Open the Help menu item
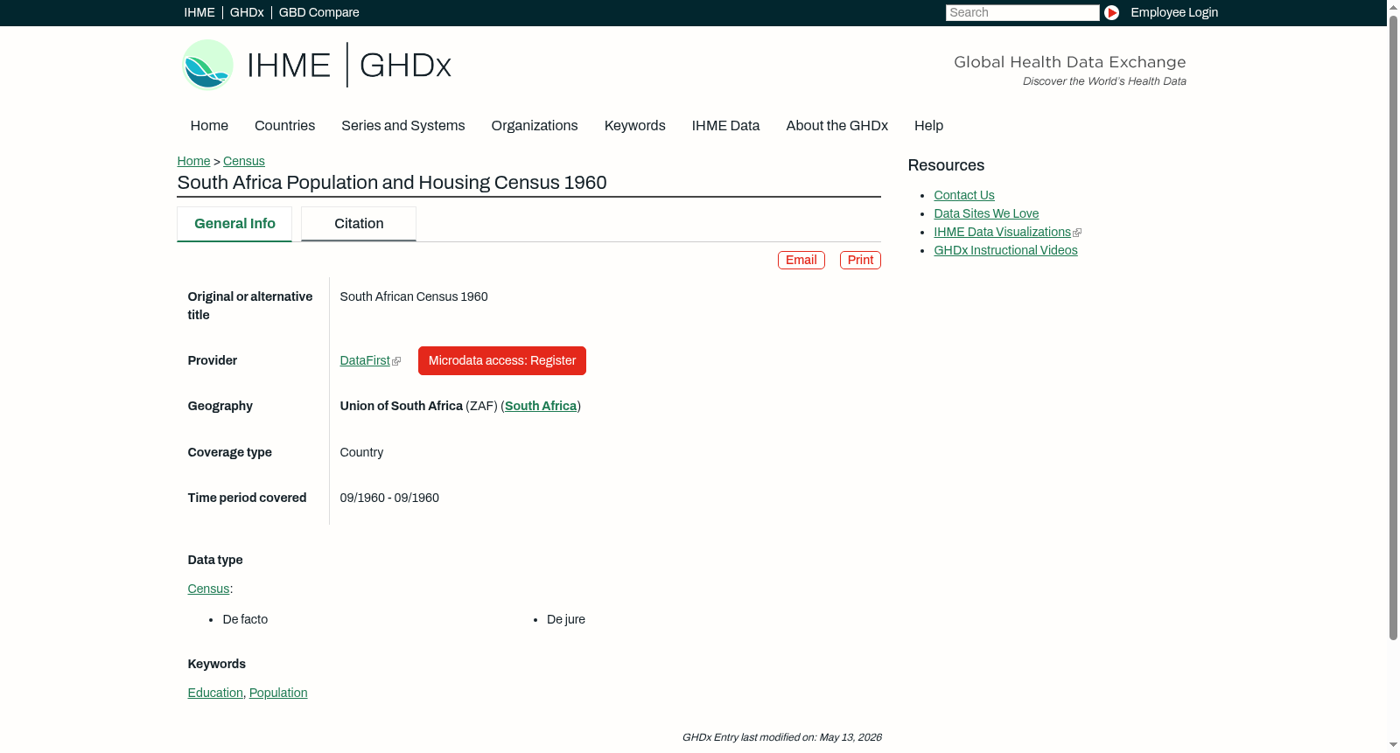The image size is (1400, 753). pos(929,126)
